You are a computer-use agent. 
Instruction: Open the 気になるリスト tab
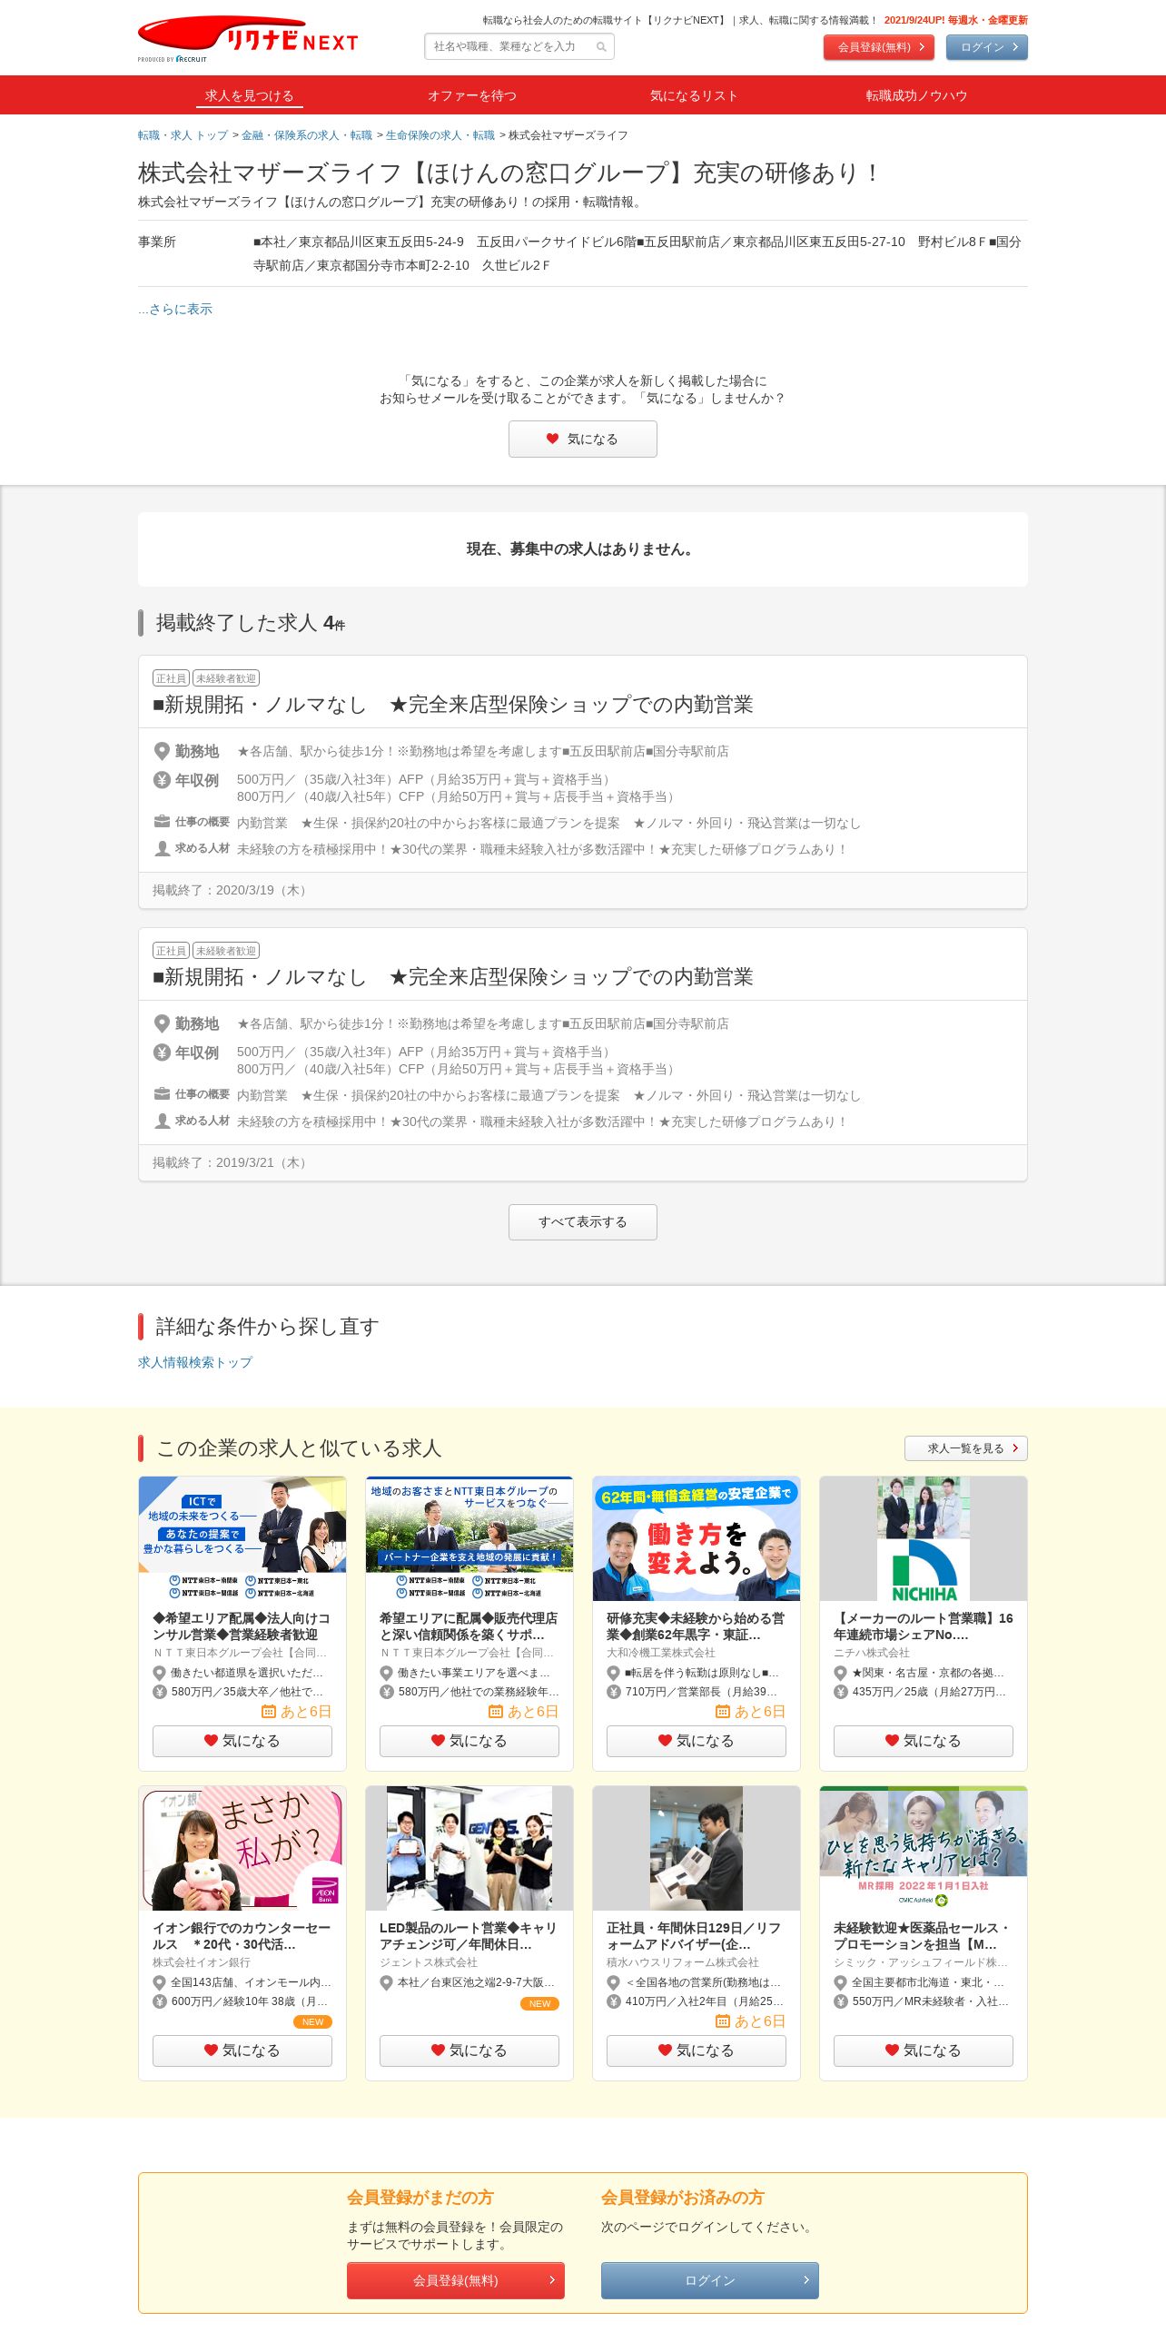694,95
